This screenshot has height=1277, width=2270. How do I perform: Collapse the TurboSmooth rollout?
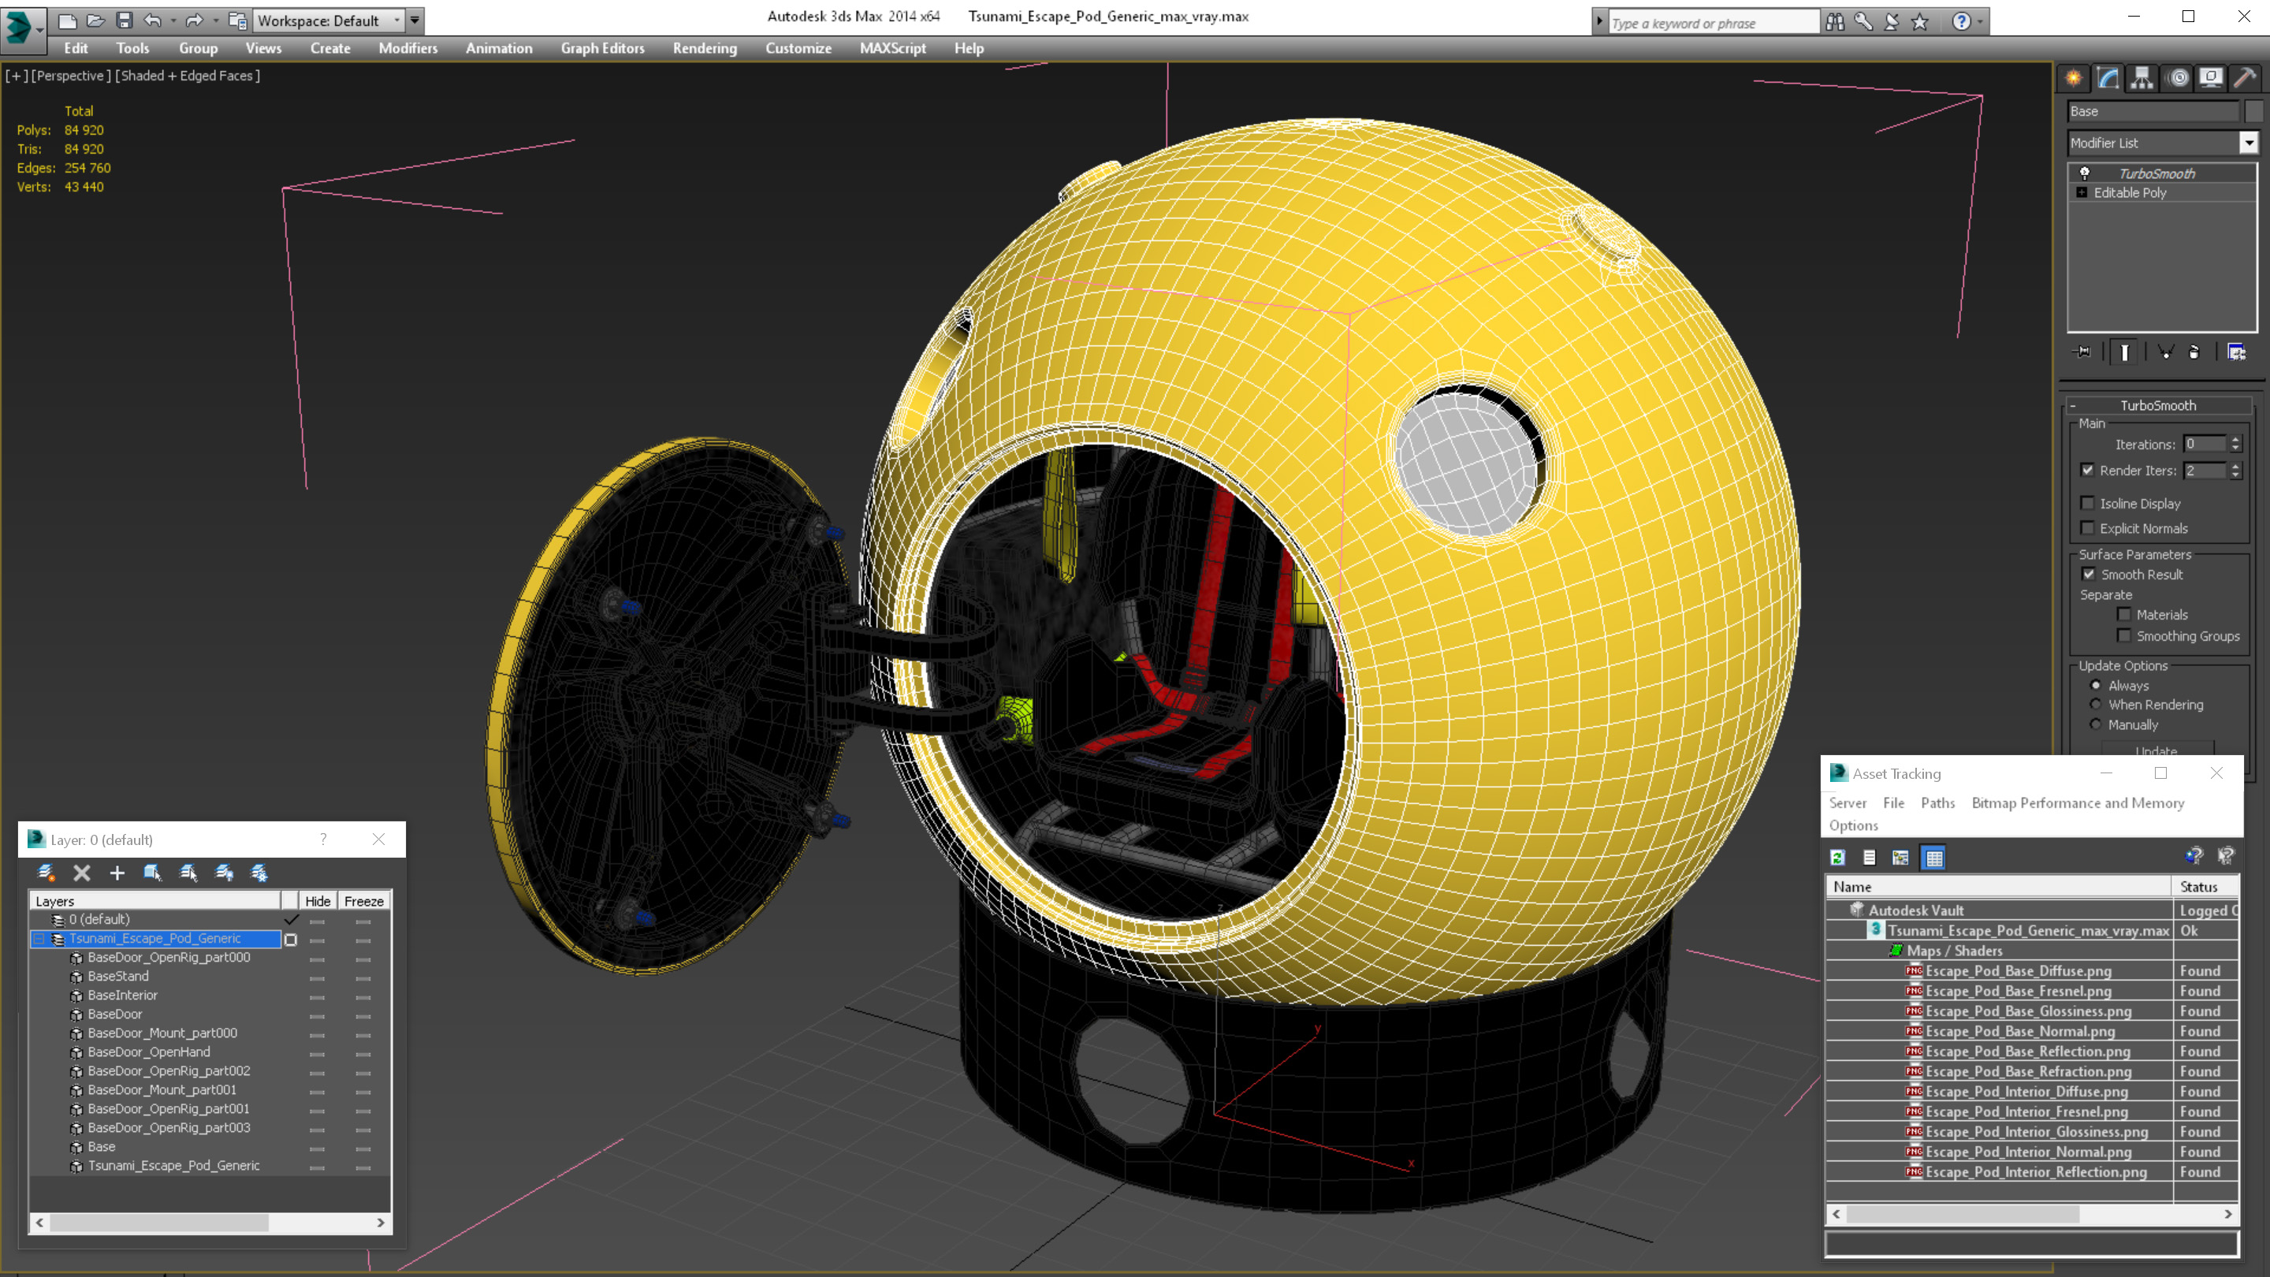click(x=2158, y=405)
